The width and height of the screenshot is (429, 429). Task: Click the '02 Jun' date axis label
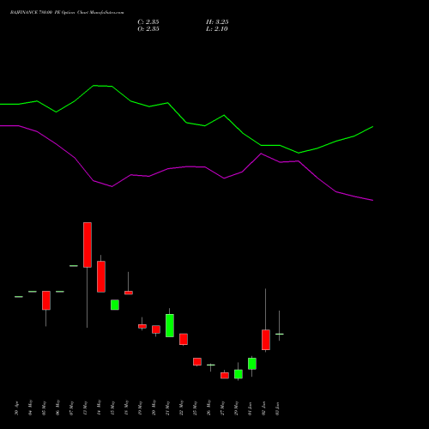pos(263,408)
